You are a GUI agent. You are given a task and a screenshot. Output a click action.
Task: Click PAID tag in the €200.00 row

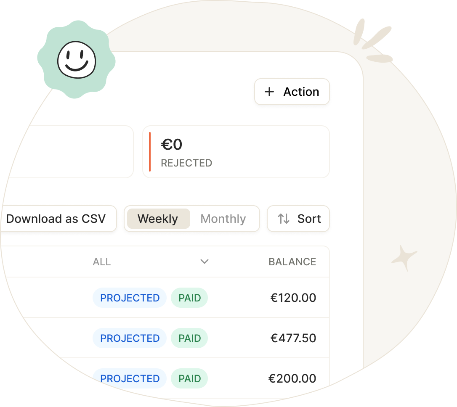pos(189,378)
